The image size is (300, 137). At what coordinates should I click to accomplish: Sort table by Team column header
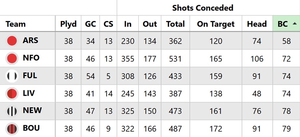tap(16, 24)
